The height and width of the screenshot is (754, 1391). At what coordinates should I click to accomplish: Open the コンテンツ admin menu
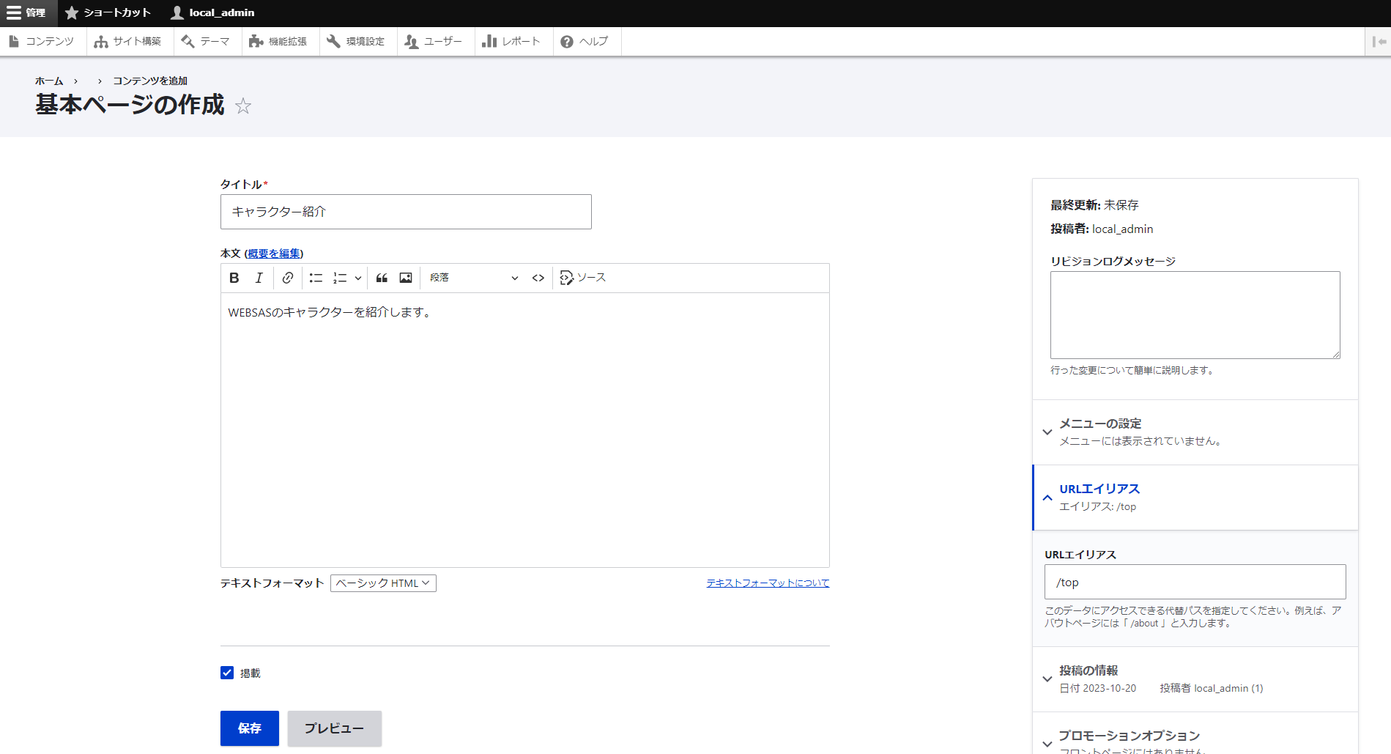click(x=42, y=41)
